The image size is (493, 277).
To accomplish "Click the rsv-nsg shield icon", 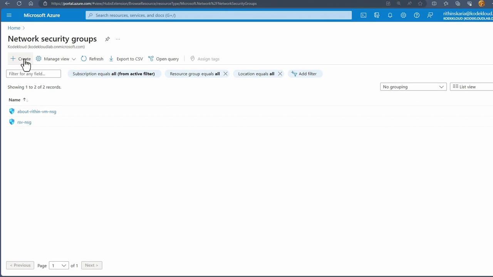I will [x=12, y=122].
